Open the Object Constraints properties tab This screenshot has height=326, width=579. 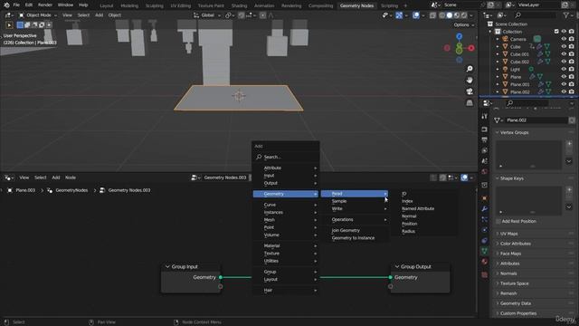click(x=485, y=241)
